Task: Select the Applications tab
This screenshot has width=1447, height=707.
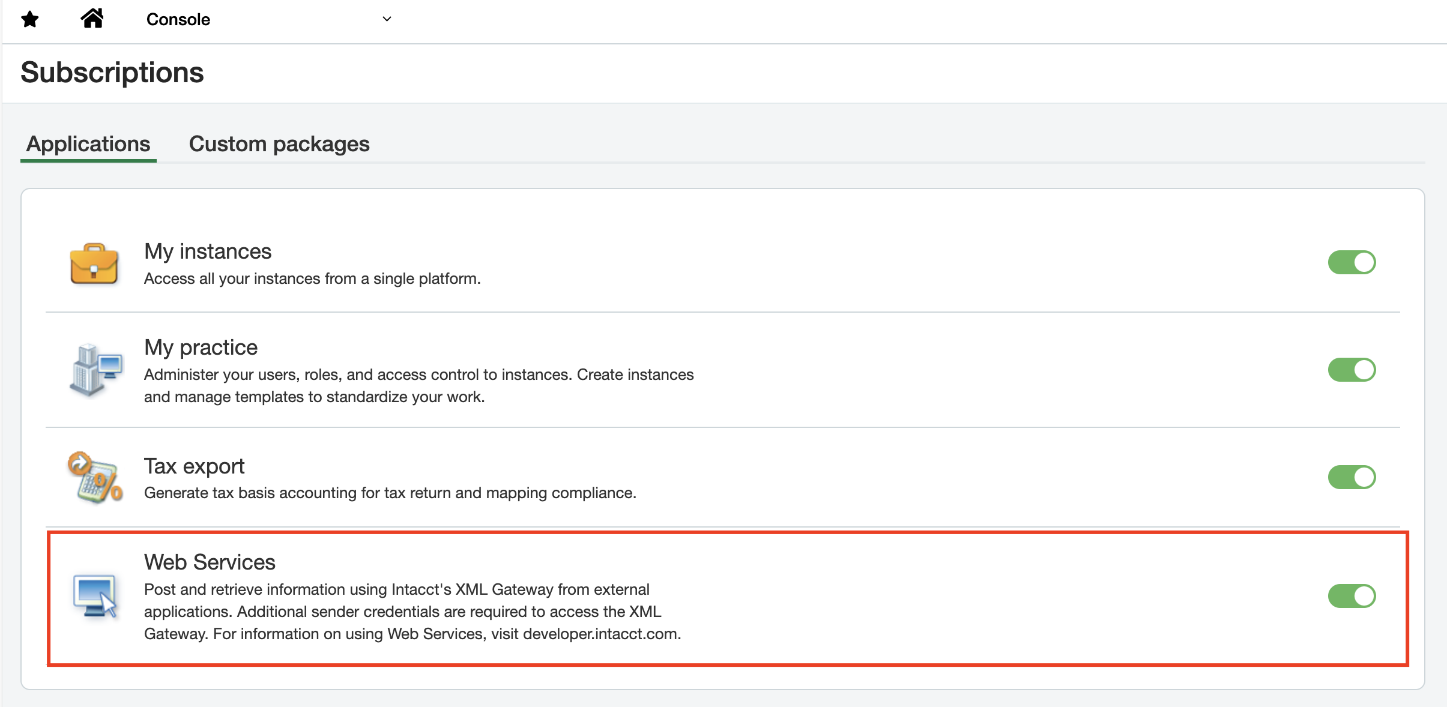Action: [88, 144]
